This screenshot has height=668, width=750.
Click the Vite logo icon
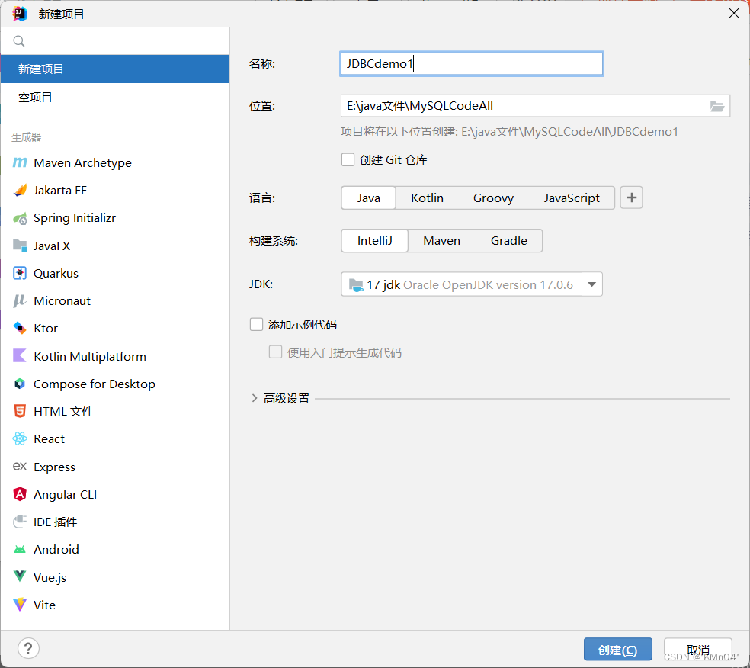20,605
